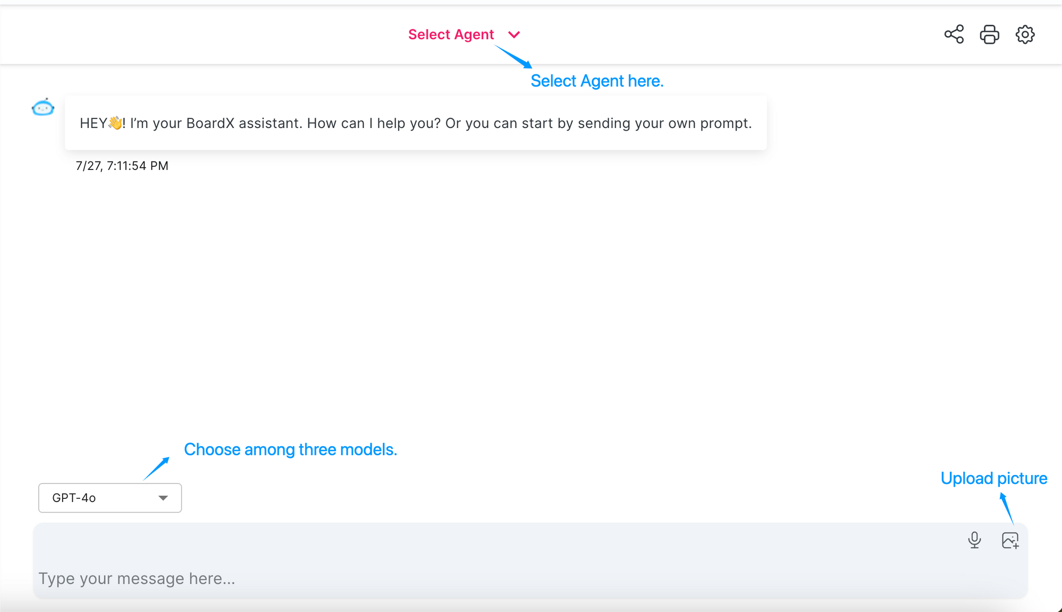Click the arrow in the GPT-4o combo box
The width and height of the screenshot is (1062, 612).
[163, 498]
